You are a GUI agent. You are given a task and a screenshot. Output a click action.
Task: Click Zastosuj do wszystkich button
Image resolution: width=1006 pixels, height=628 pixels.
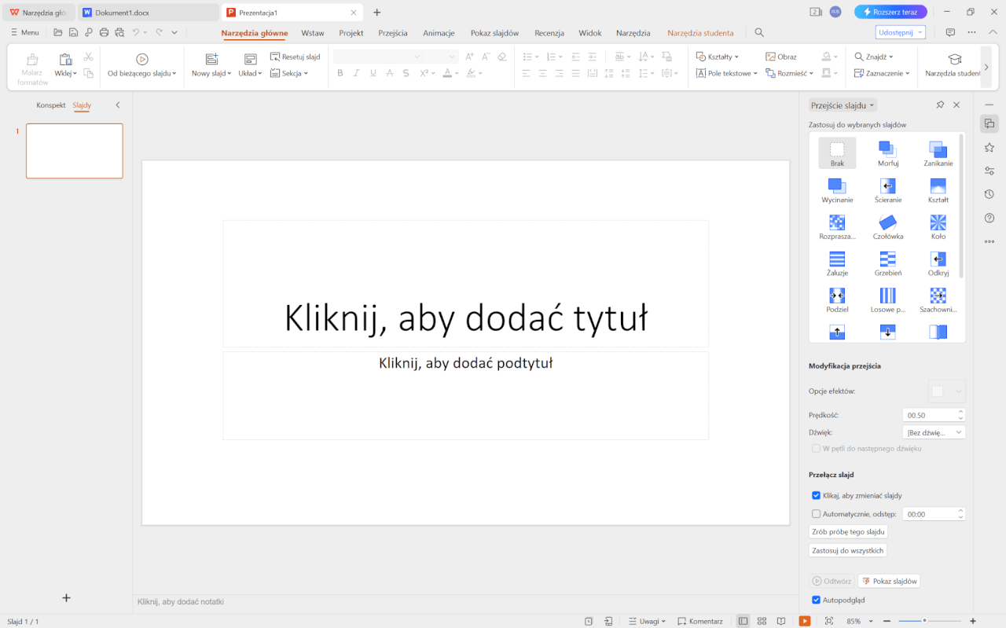tap(848, 551)
